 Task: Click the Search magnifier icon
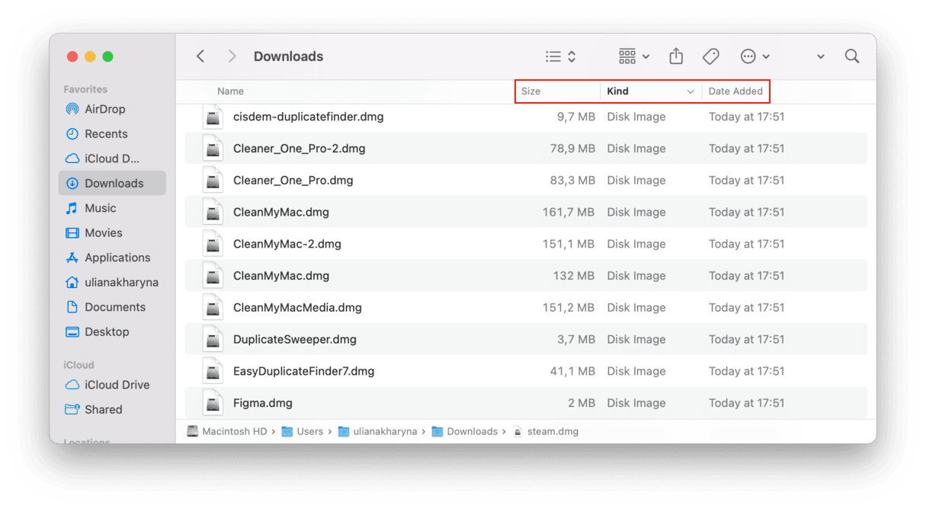pos(852,56)
